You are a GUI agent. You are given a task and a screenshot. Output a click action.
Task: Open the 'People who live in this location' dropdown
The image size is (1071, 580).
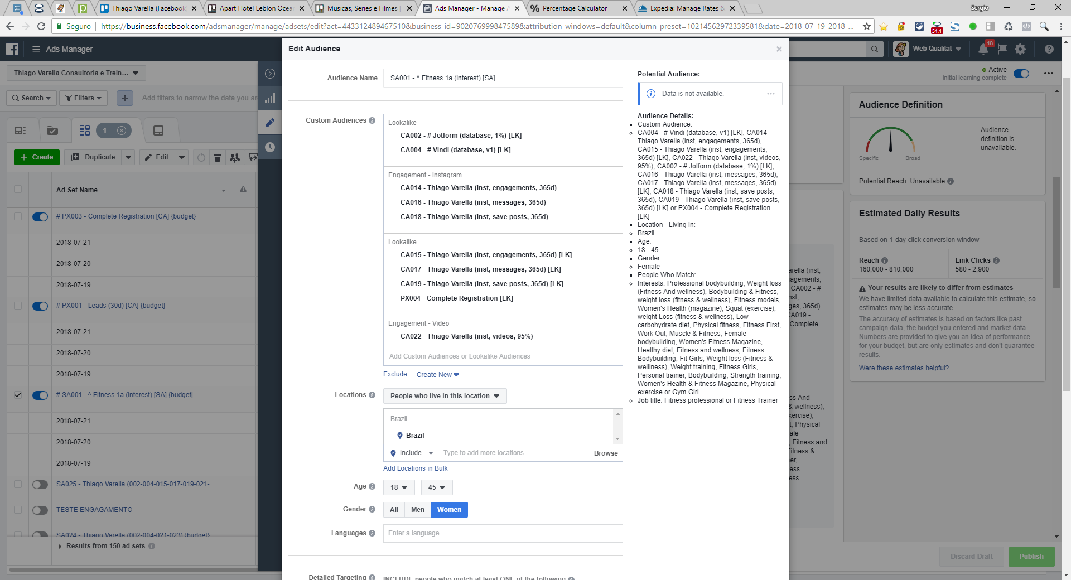click(x=445, y=396)
